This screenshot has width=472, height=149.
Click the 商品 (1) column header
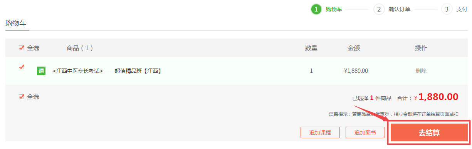[80, 48]
